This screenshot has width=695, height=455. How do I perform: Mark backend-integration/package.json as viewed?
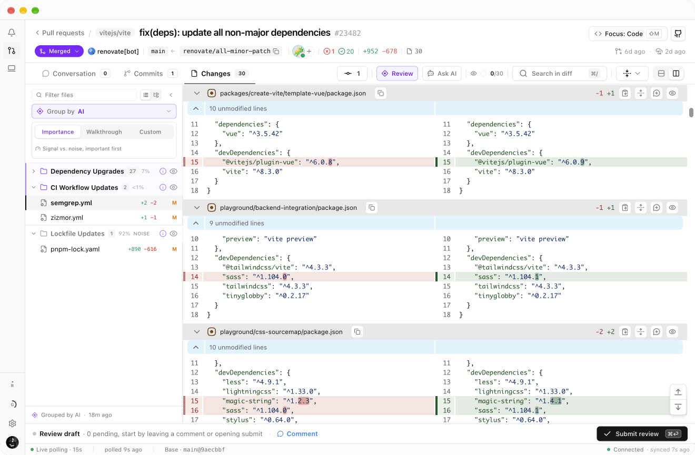672,208
